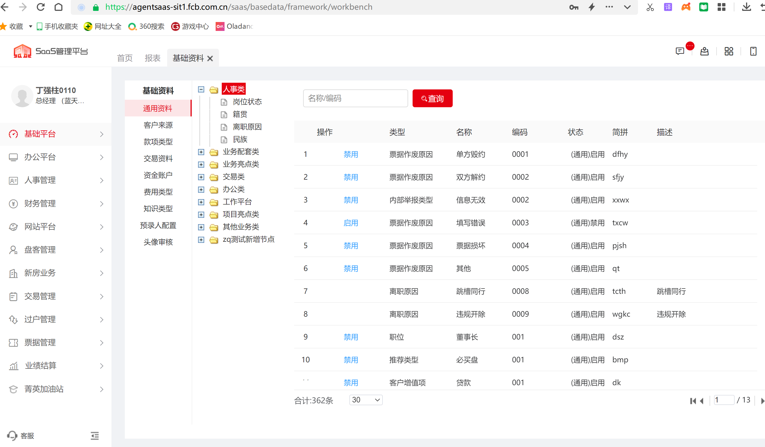Focus the 名称/编码 search field
The height and width of the screenshot is (447, 765).
pos(355,98)
